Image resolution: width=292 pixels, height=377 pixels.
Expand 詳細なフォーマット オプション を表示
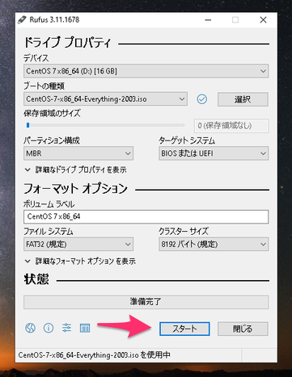[80, 262]
